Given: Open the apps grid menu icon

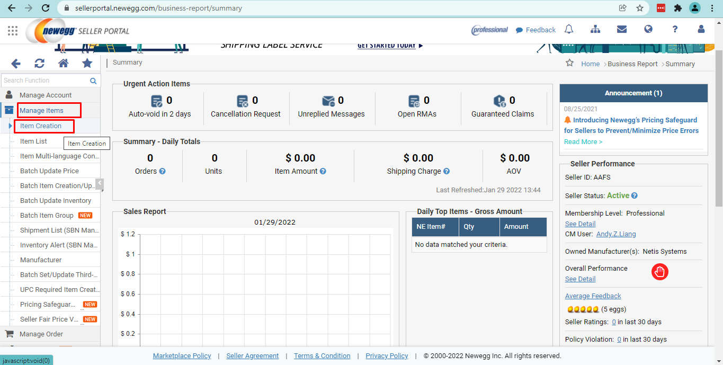Looking at the screenshot, I should tap(13, 30).
